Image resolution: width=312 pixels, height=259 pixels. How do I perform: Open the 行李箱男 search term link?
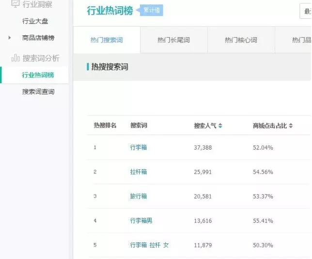tap(141, 220)
